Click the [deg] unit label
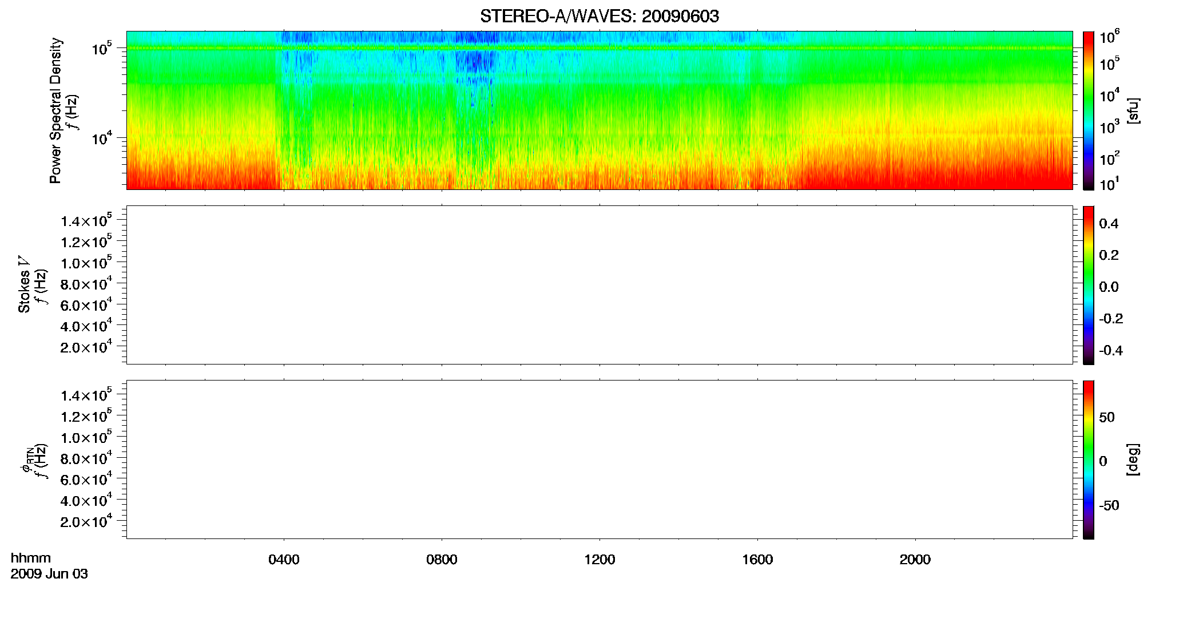The width and height of the screenshot is (1199, 618). click(x=1133, y=459)
